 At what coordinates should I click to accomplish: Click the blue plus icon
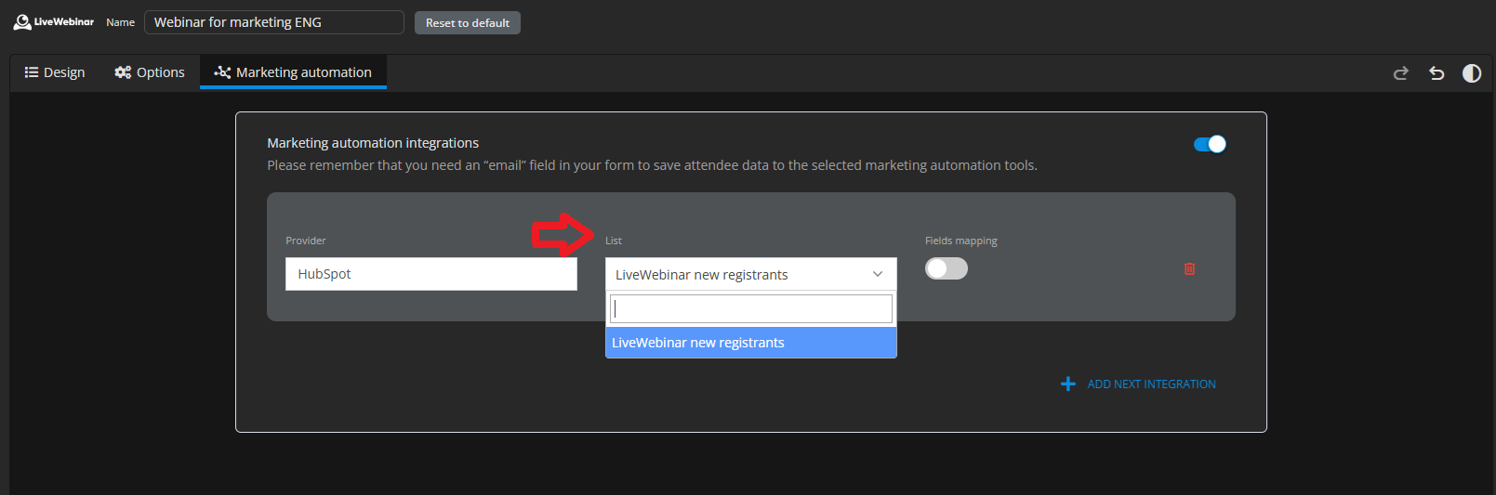(1068, 384)
